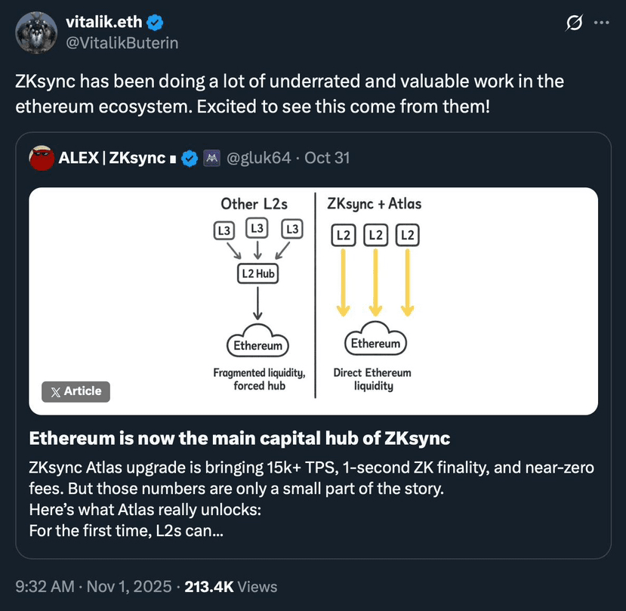Click the black square after ZKsync name
Image resolution: width=626 pixels, height=611 pixels.
pyautogui.click(x=173, y=159)
